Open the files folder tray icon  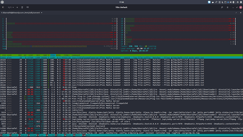pyautogui.click(x=225, y=2)
